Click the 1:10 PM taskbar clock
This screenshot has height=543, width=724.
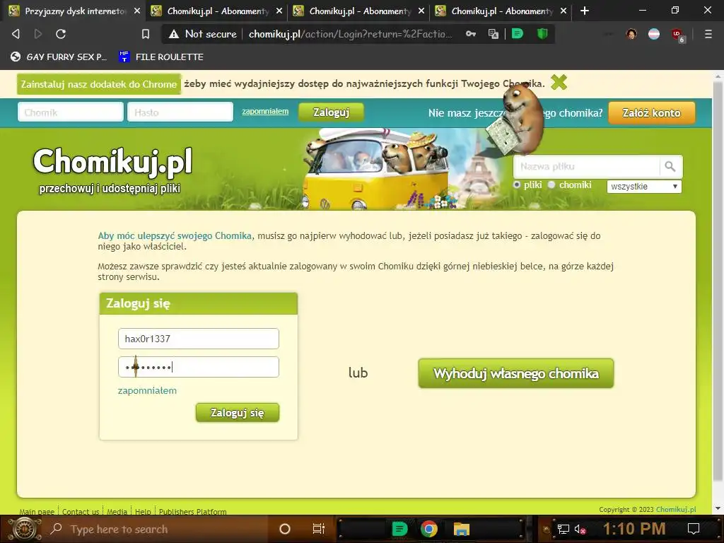(634, 529)
